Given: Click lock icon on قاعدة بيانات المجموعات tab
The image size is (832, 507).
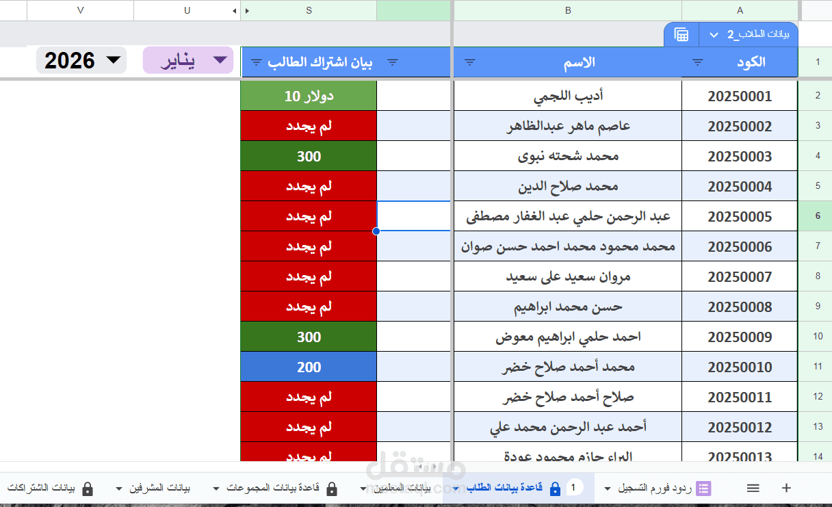Looking at the screenshot, I should coord(331,489).
